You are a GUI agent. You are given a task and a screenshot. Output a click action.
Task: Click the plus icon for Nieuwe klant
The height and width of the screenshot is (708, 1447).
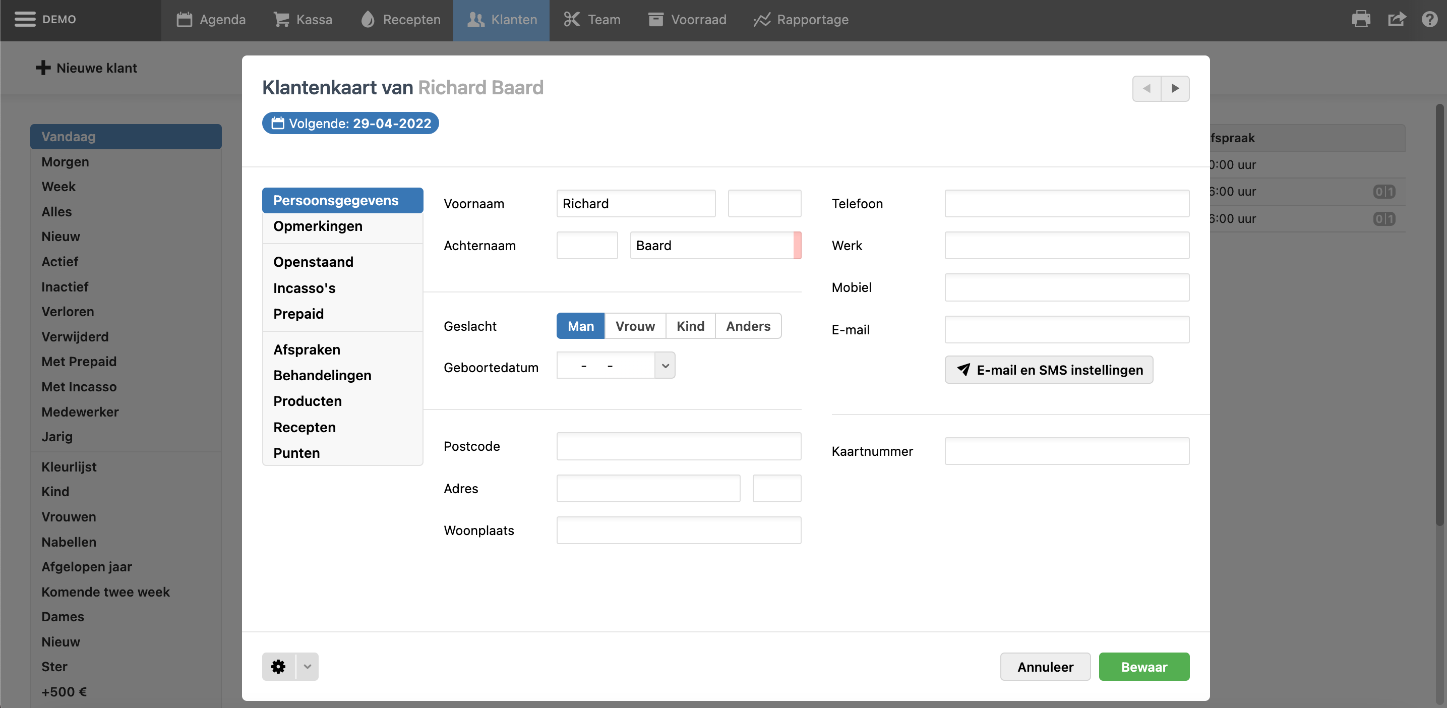pos(43,68)
